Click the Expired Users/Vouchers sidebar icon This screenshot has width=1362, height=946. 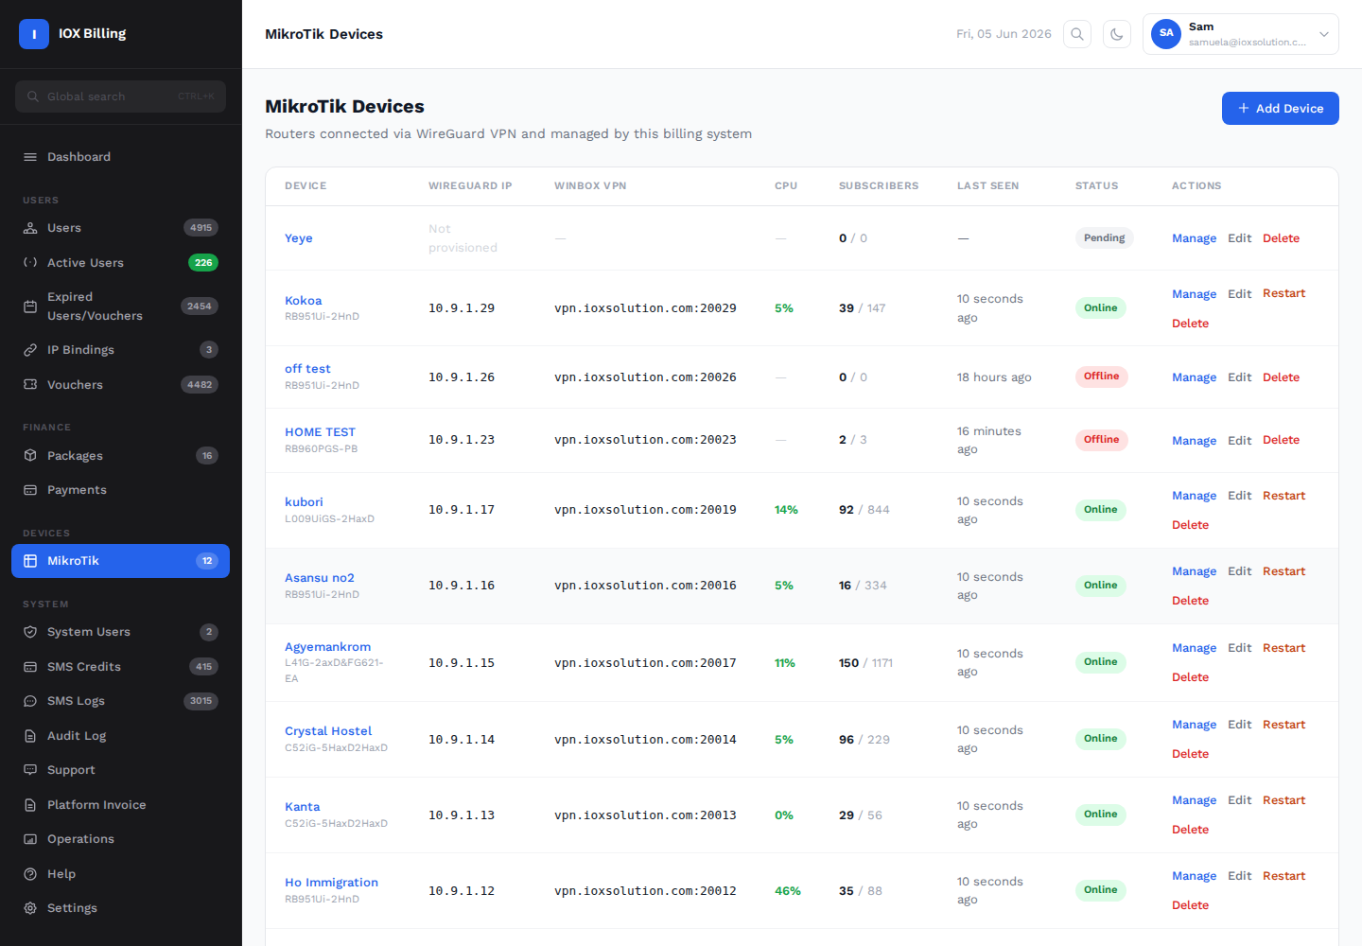(30, 307)
